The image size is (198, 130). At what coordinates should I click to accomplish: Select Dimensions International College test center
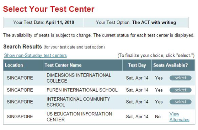tap(181, 78)
